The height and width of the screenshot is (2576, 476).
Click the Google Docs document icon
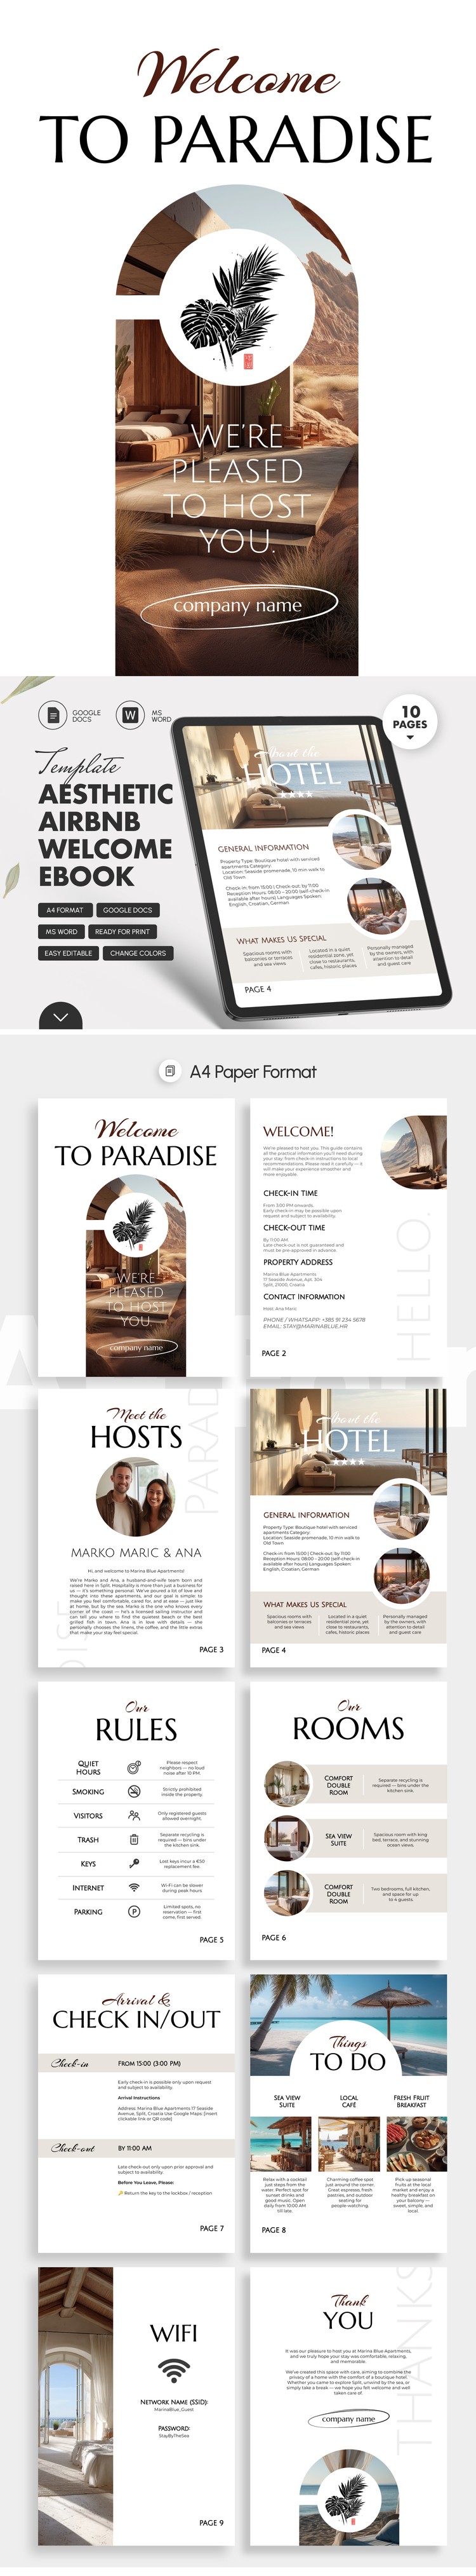(x=53, y=715)
